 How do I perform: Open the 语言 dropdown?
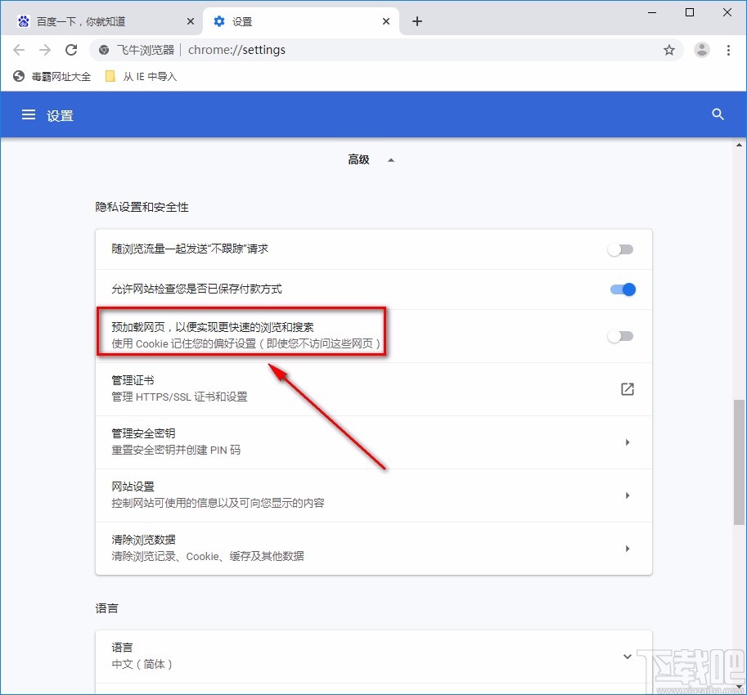coord(627,656)
